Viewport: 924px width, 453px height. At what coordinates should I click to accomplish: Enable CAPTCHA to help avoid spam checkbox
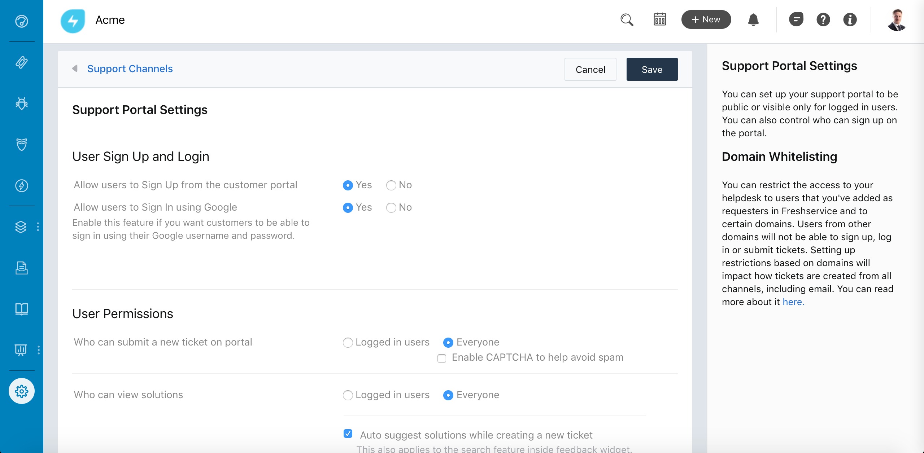coord(442,358)
